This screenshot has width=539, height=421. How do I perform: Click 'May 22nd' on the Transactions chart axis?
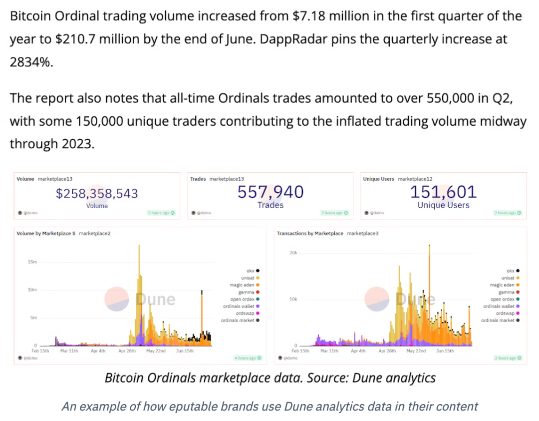(x=416, y=351)
